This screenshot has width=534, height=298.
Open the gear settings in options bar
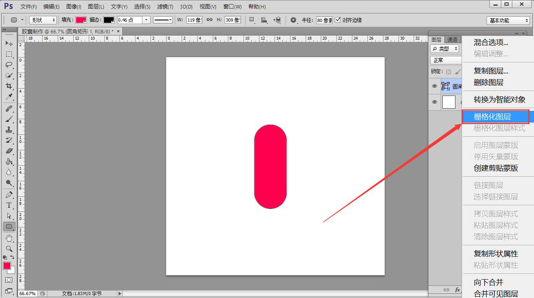point(293,20)
